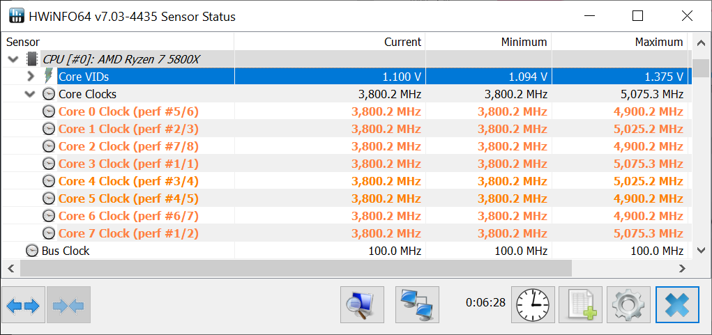Open the magnifier monitor search button
The height and width of the screenshot is (335, 712).
click(362, 304)
